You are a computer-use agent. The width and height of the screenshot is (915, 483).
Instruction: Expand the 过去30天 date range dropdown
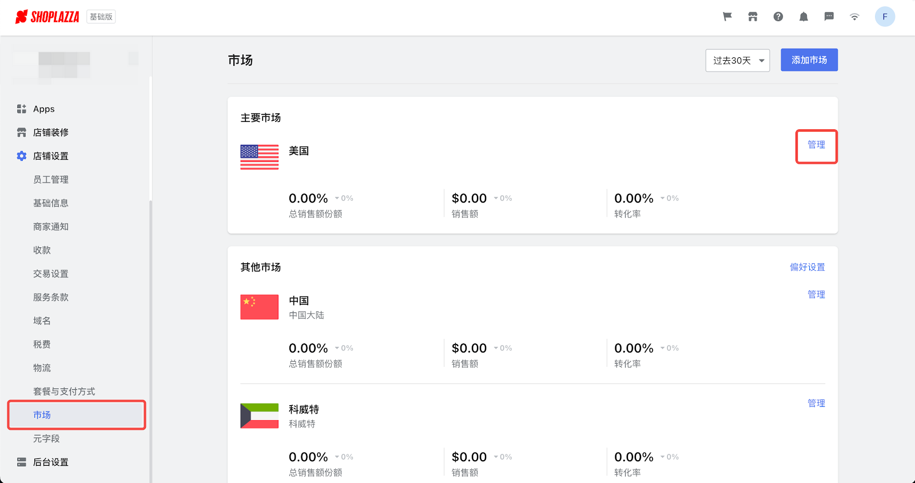[738, 60]
